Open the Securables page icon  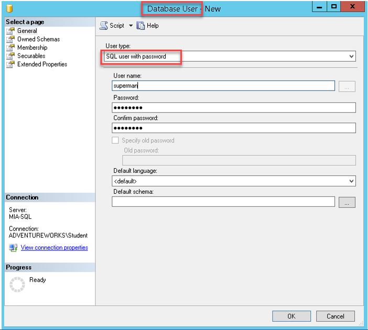point(10,56)
